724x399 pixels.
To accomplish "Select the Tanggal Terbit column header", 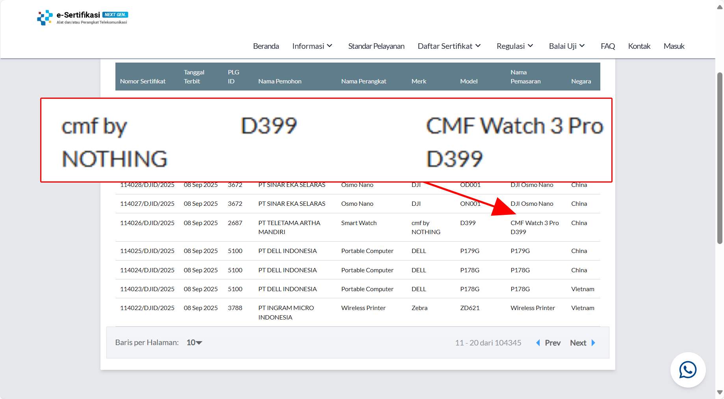I will pos(194,77).
